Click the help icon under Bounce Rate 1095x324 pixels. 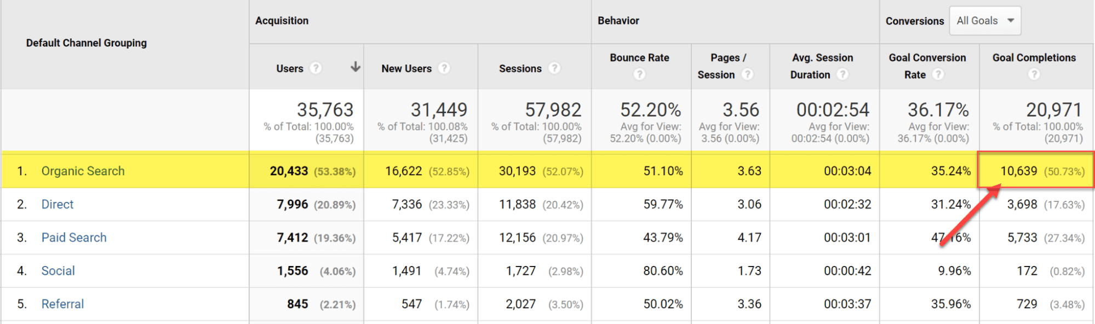pyautogui.click(x=639, y=74)
